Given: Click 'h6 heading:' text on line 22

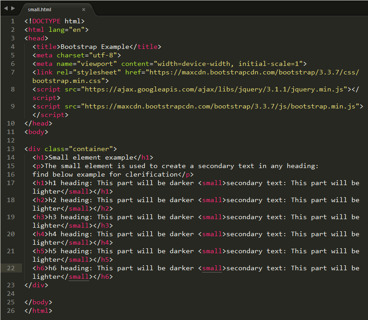Looking at the screenshot, I should pyautogui.click(x=70, y=268).
